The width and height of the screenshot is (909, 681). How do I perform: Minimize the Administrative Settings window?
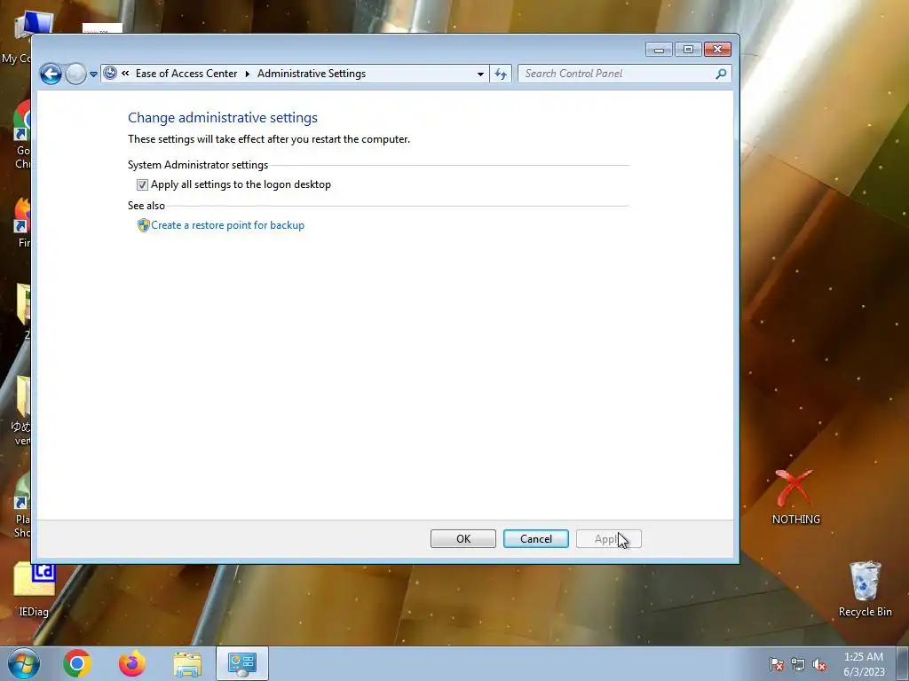659,50
